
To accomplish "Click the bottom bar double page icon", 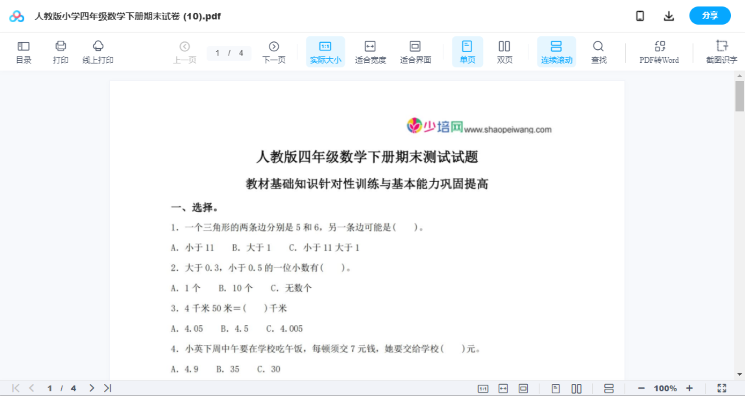I will click(576, 388).
